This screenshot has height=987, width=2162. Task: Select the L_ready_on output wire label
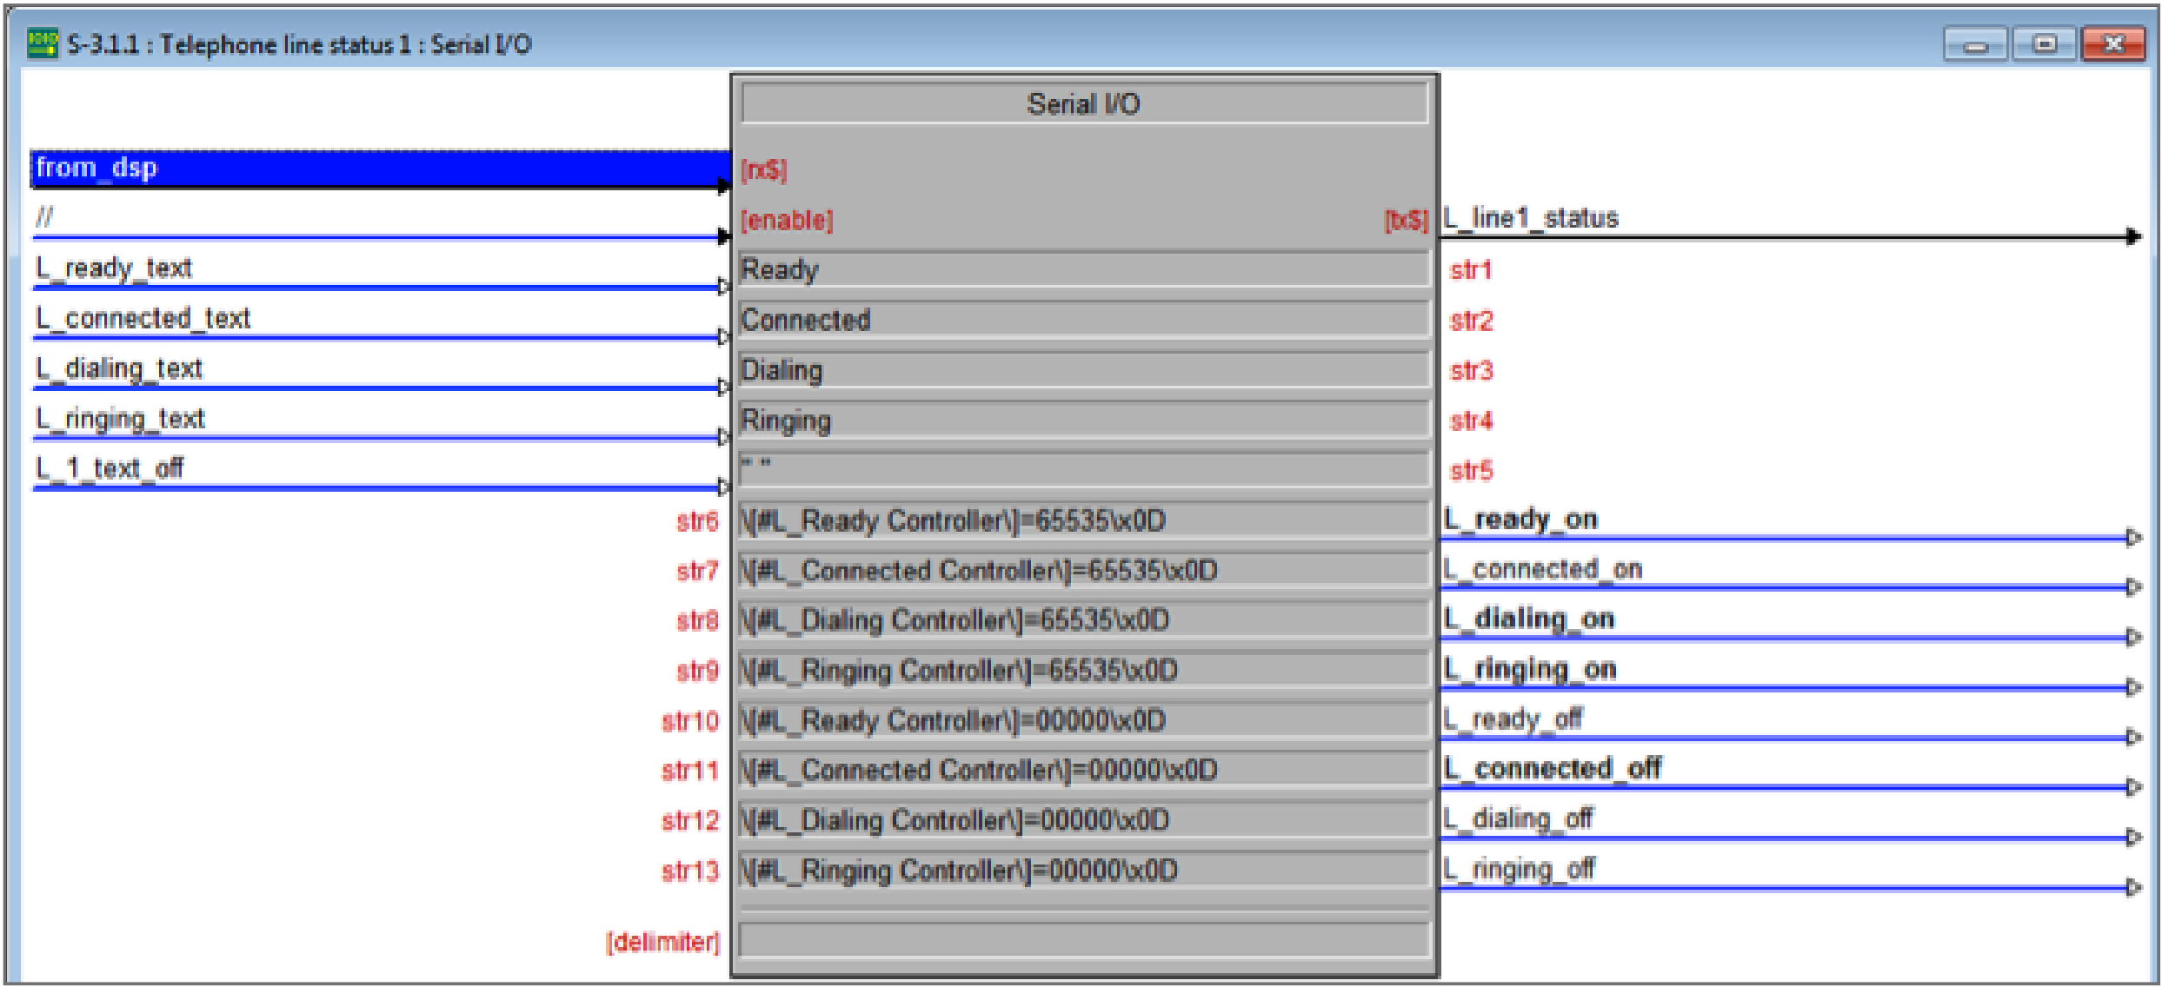pyautogui.click(x=1520, y=519)
